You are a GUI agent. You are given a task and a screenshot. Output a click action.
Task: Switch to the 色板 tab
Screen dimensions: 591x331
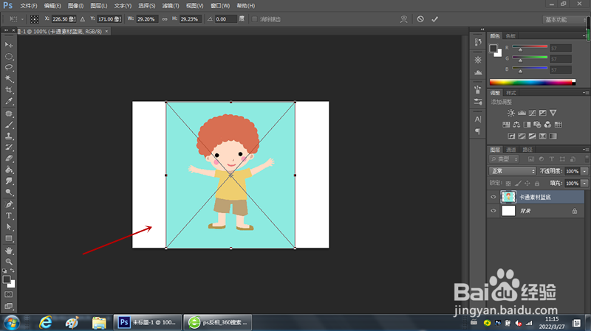point(510,36)
